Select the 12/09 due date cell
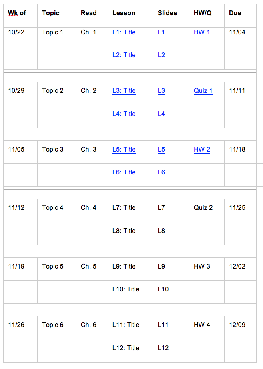The image size is (263, 369). (237, 325)
